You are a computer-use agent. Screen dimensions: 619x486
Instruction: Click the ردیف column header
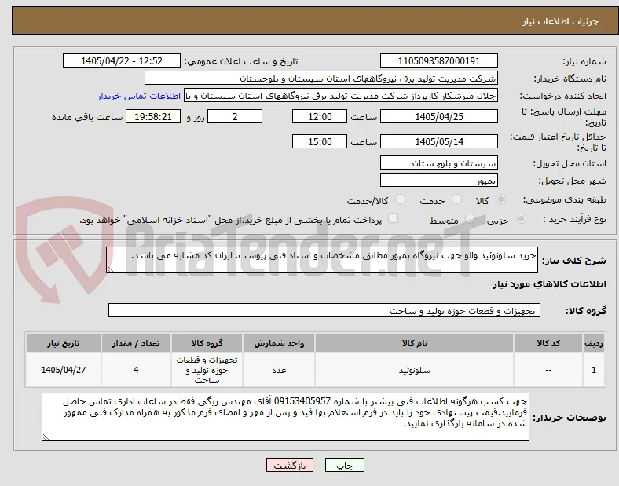(x=594, y=343)
